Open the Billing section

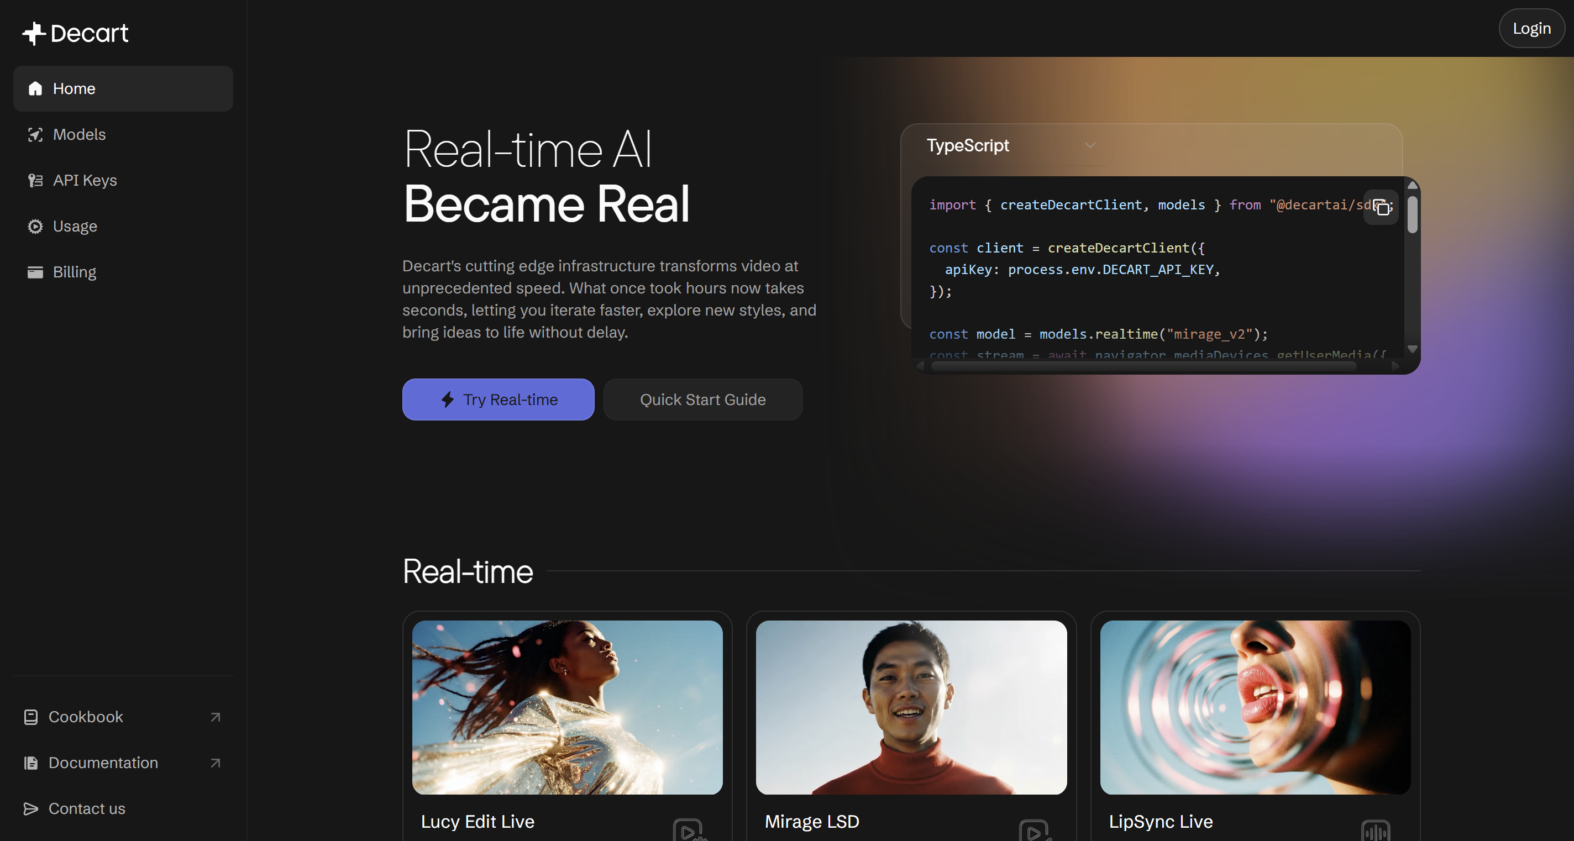123,272
